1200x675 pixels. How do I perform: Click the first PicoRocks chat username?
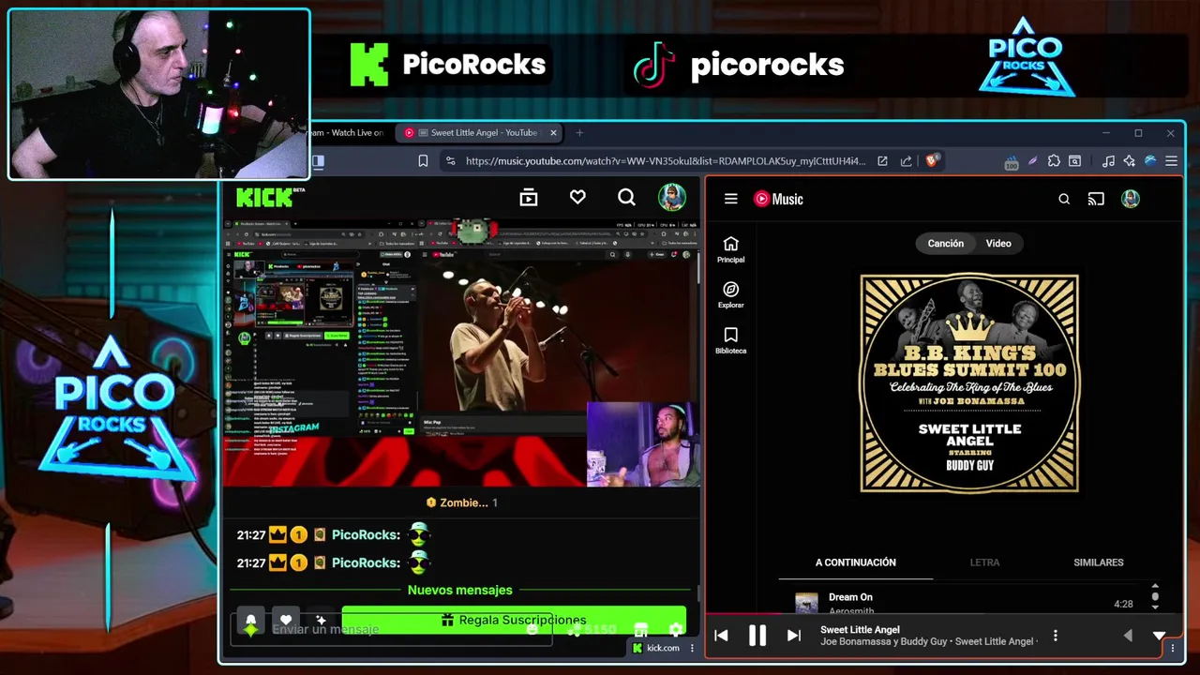(x=366, y=534)
